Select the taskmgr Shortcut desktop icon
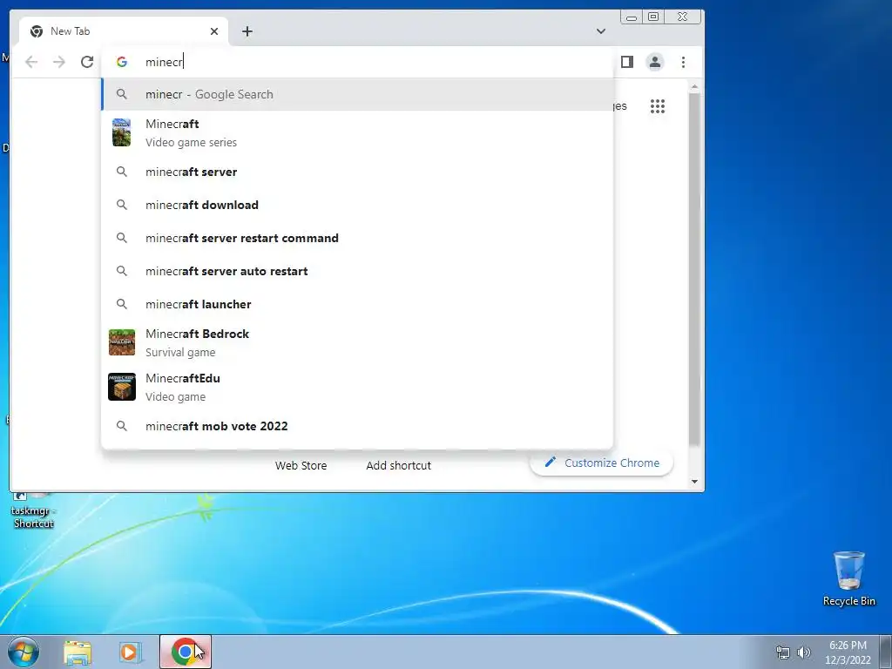 click(x=33, y=510)
